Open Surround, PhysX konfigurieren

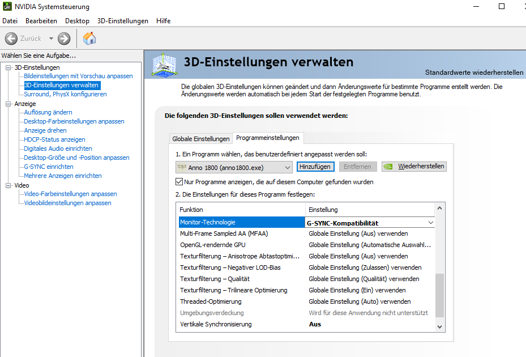click(65, 94)
